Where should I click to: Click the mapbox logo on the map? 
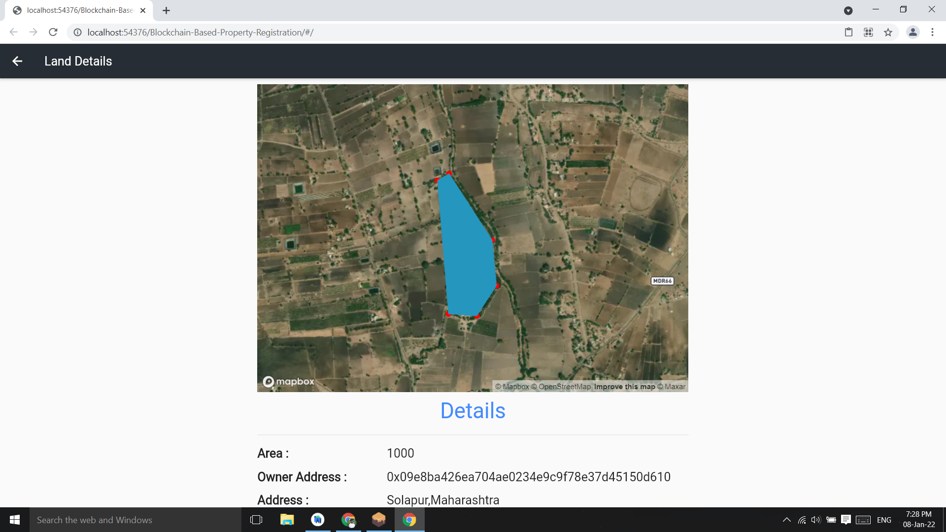point(289,382)
